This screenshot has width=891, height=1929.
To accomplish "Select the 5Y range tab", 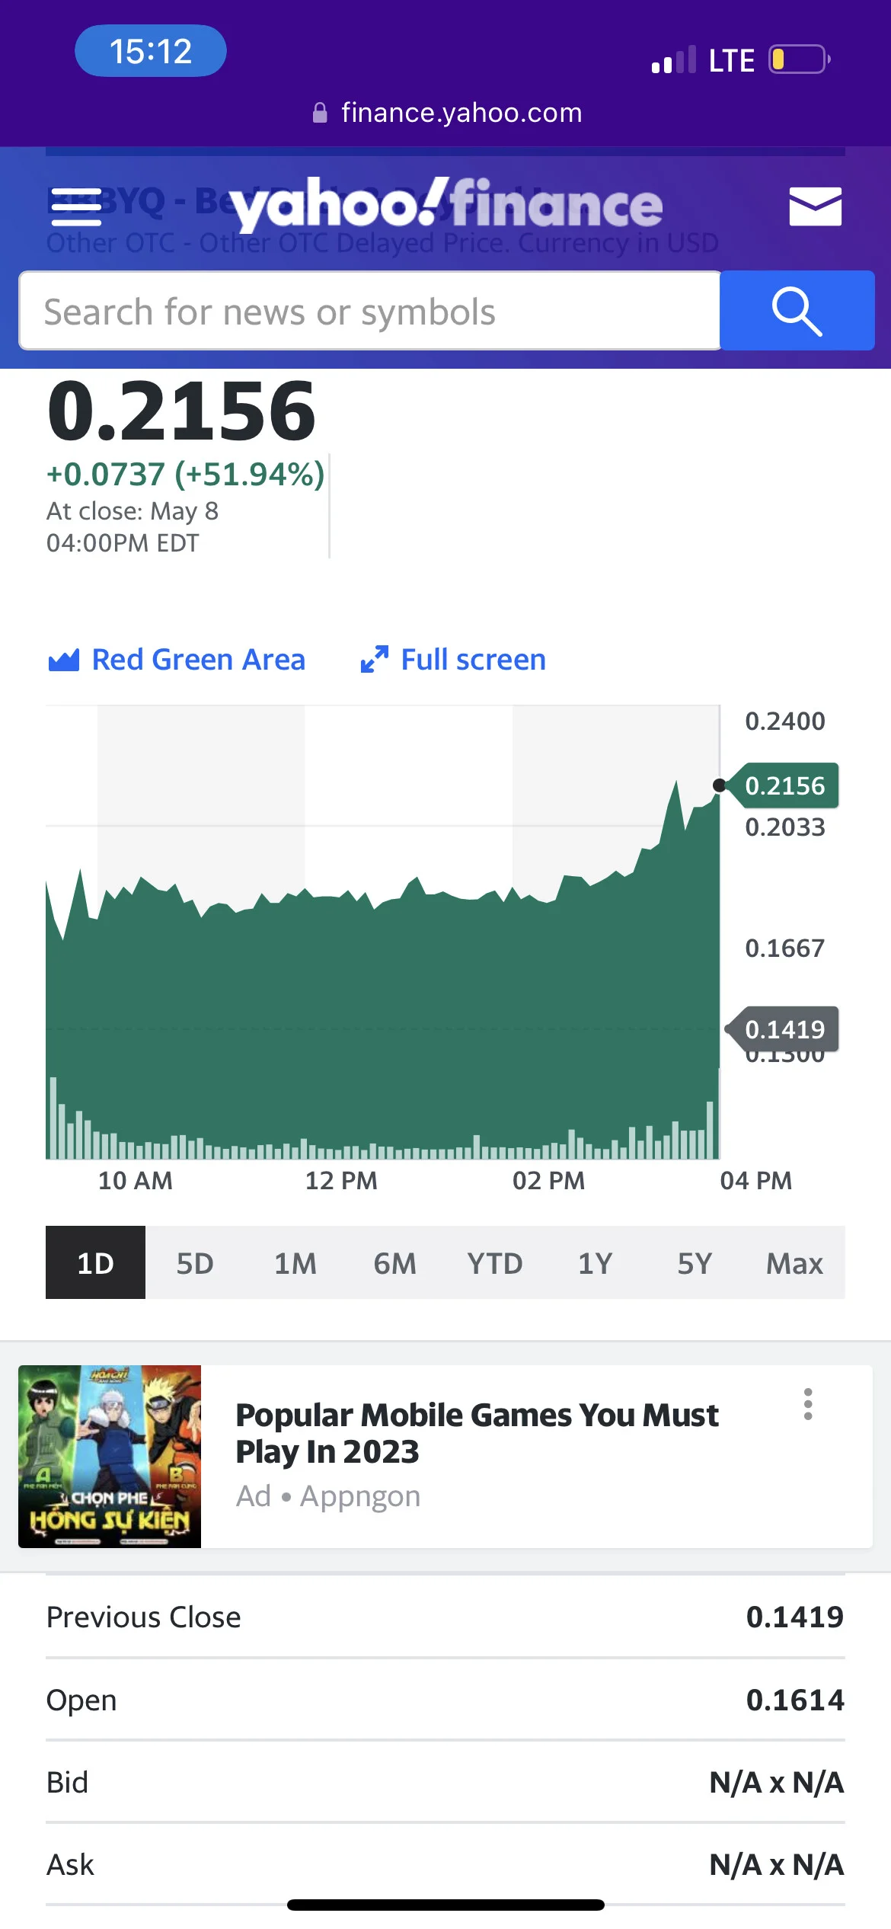I will (695, 1262).
